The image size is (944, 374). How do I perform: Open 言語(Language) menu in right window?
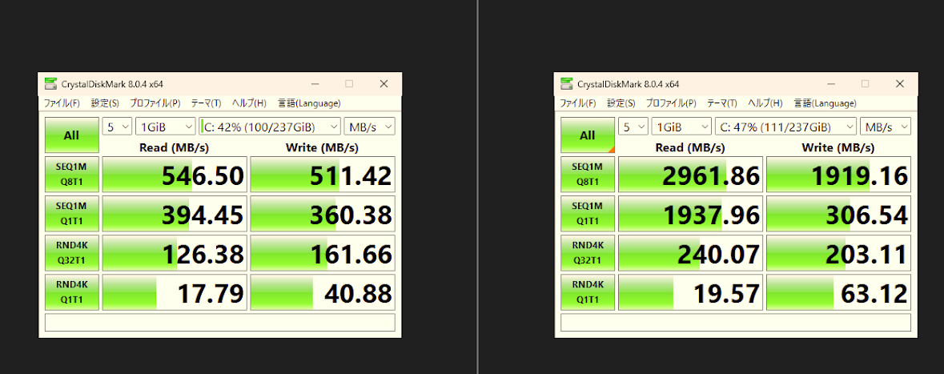coord(825,103)
